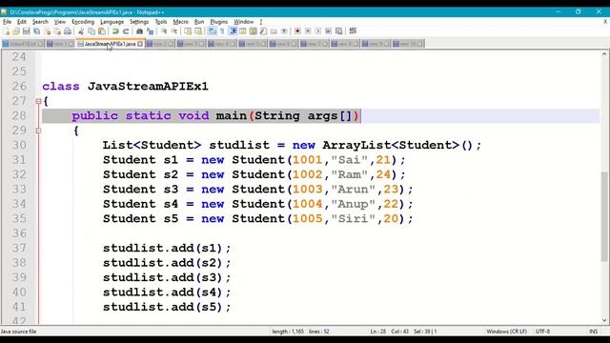
Task: Open the Encoding menu
Action: click(83, 22)
